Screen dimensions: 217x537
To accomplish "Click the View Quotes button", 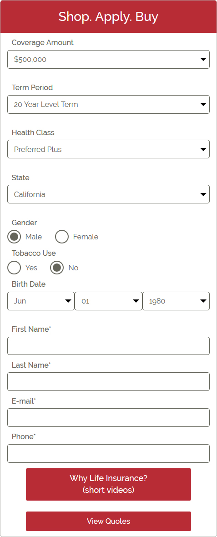I will [x=108, y=521].
